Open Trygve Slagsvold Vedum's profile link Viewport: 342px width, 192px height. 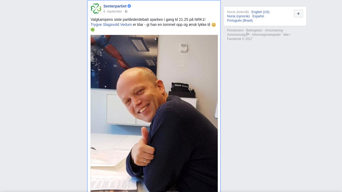(111, 25)
